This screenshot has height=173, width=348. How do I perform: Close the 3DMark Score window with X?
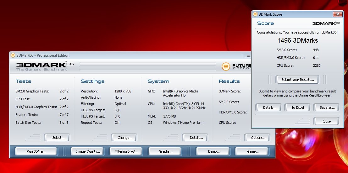[x=338, y=14]
